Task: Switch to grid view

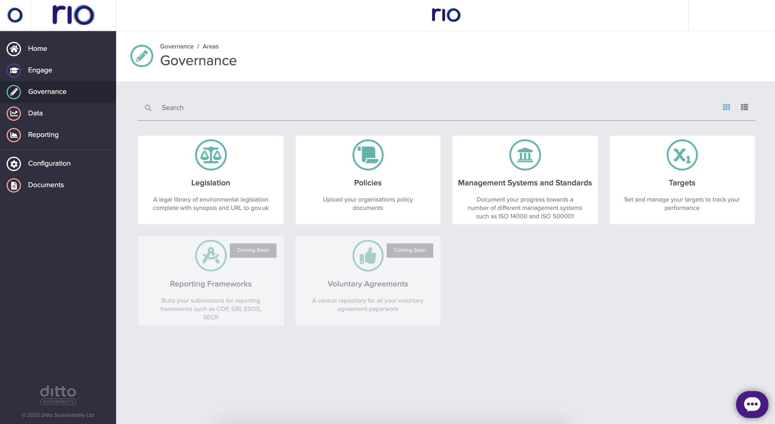Action: click(x=726, y=107)
